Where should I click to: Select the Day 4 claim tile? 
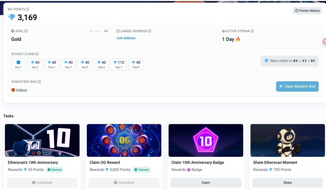pos(68,64)
